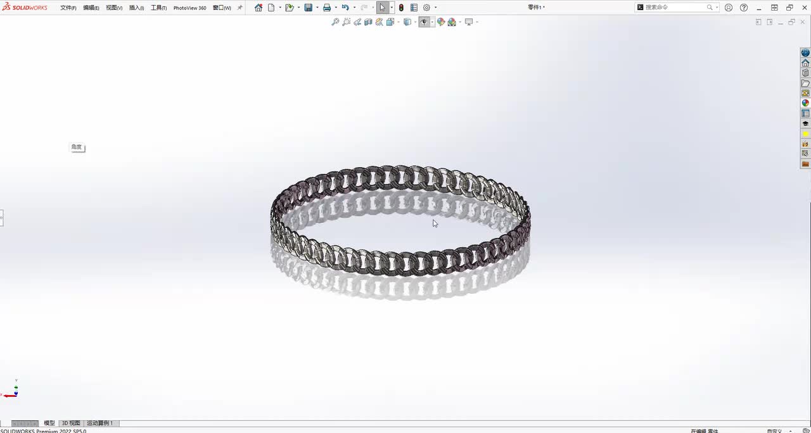Expand Hide/Show Items dropdown arrow
Image resolution: width=811 pixels, height=433 pixels.
(433, 22)
